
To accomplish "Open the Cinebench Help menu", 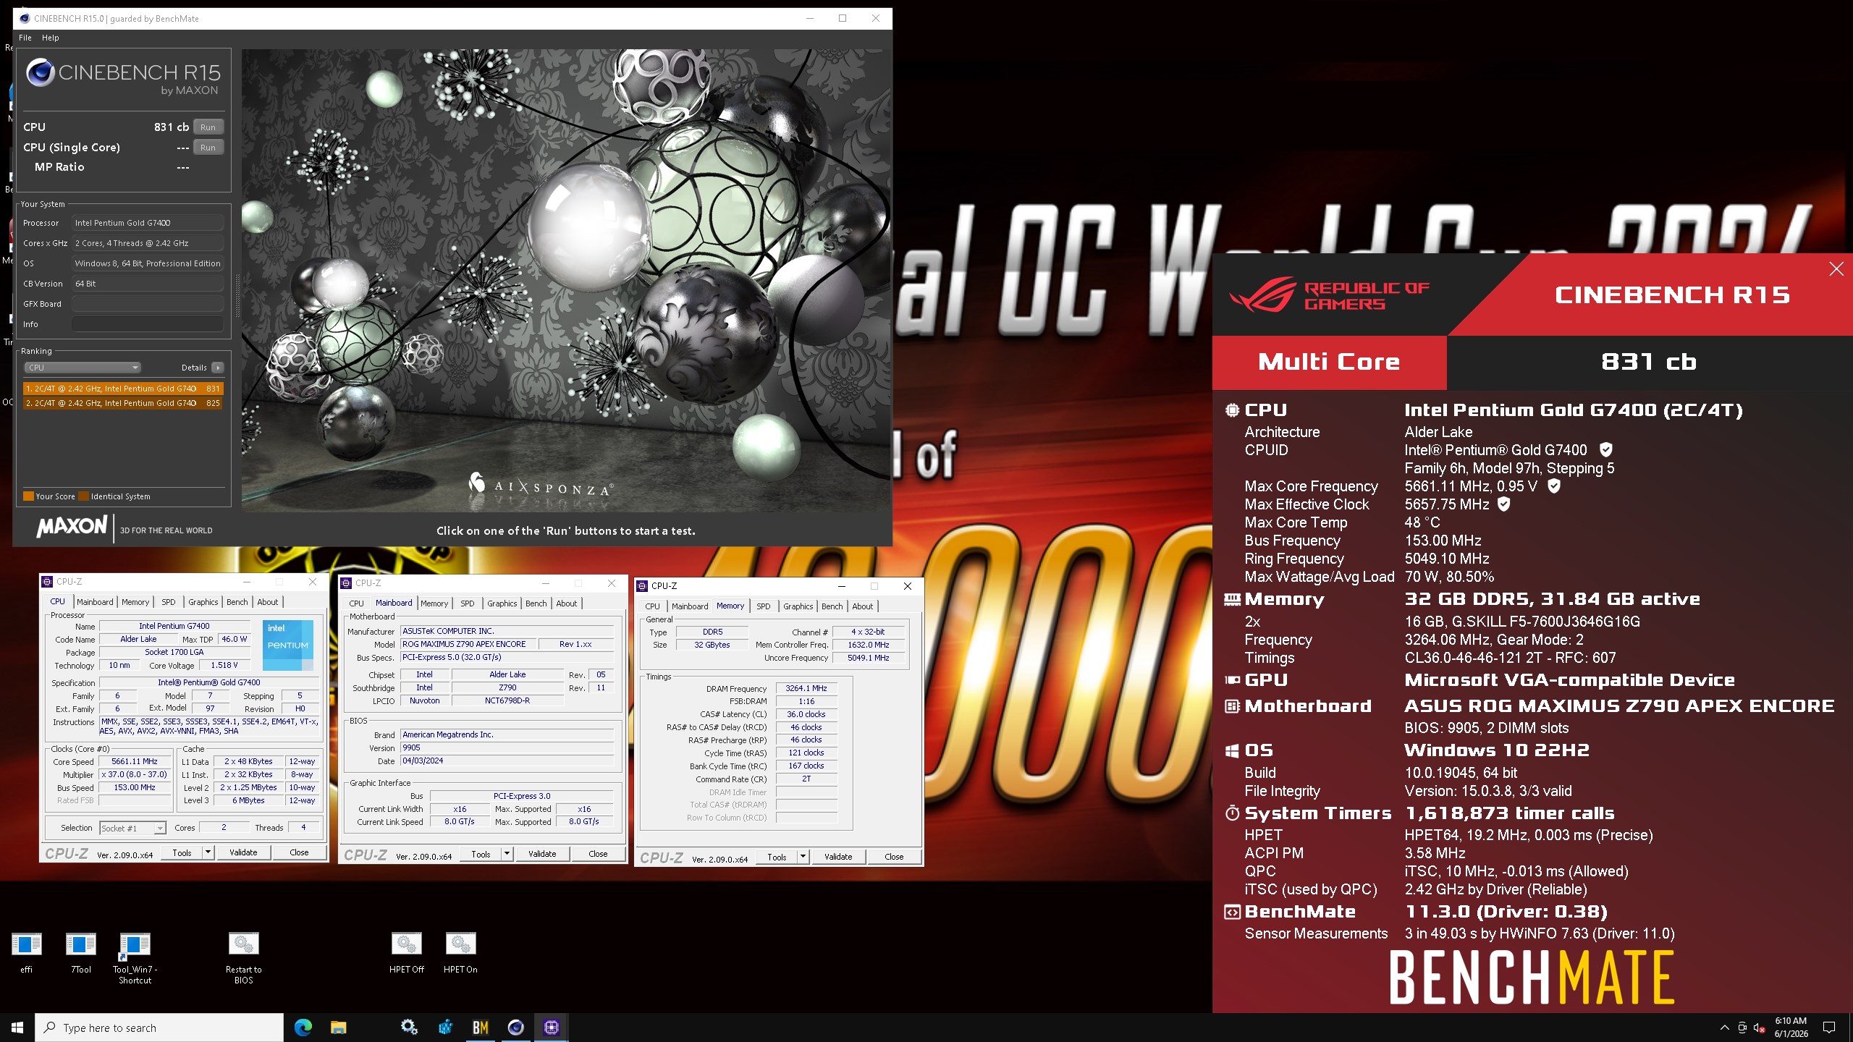I will click(x=51, y=38).
